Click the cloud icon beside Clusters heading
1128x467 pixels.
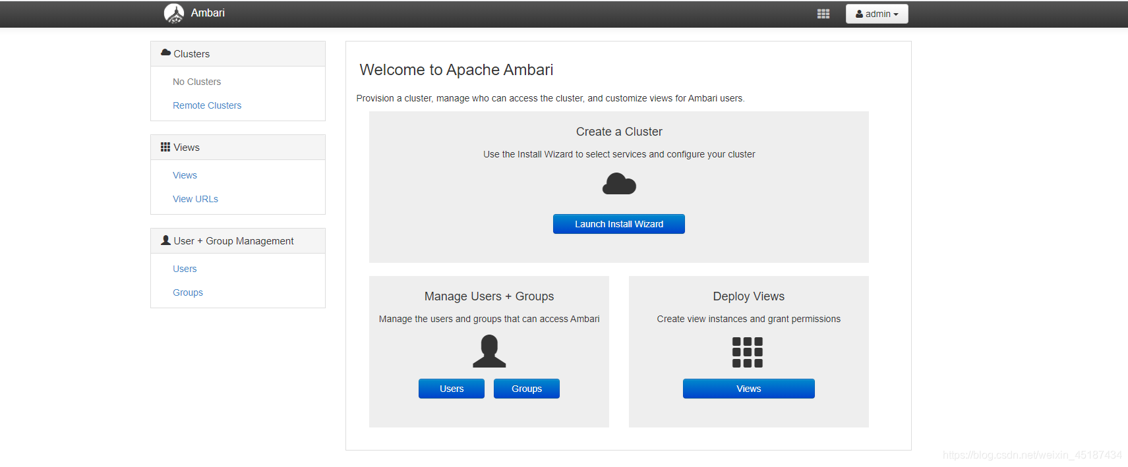(165, 53)
